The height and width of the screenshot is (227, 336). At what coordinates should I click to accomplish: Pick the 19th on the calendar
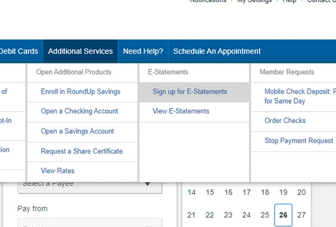(x=283, y=193)
